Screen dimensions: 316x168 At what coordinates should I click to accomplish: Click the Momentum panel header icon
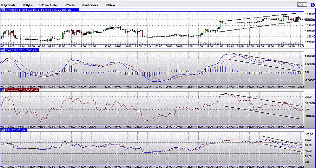(x=2, y=90)
